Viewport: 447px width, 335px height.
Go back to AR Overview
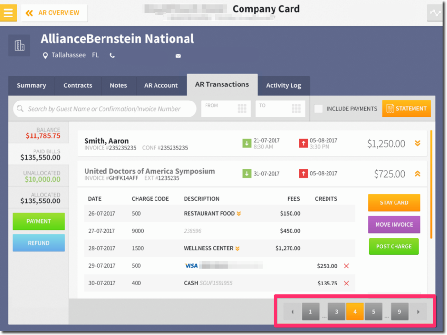54,13
